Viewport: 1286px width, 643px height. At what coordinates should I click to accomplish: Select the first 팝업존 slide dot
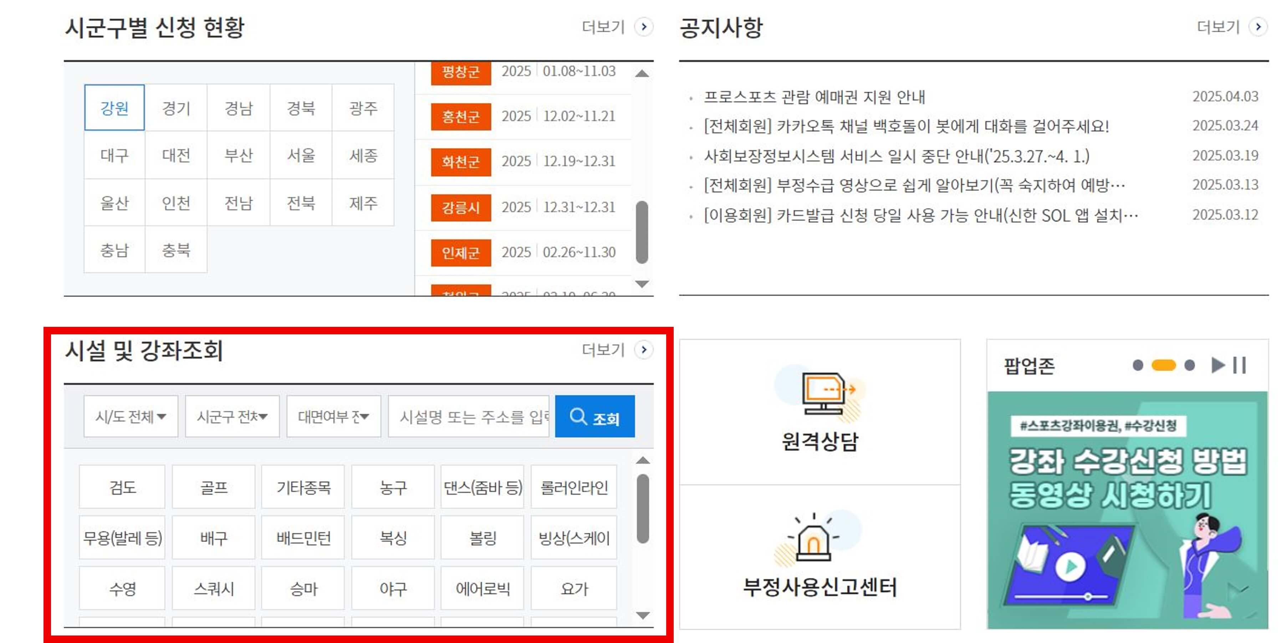(1138, 365)
